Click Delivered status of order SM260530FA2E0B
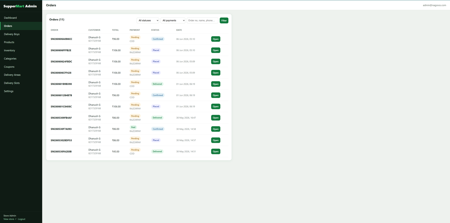Viewport: 450px width, 223px height. point(157,151)
